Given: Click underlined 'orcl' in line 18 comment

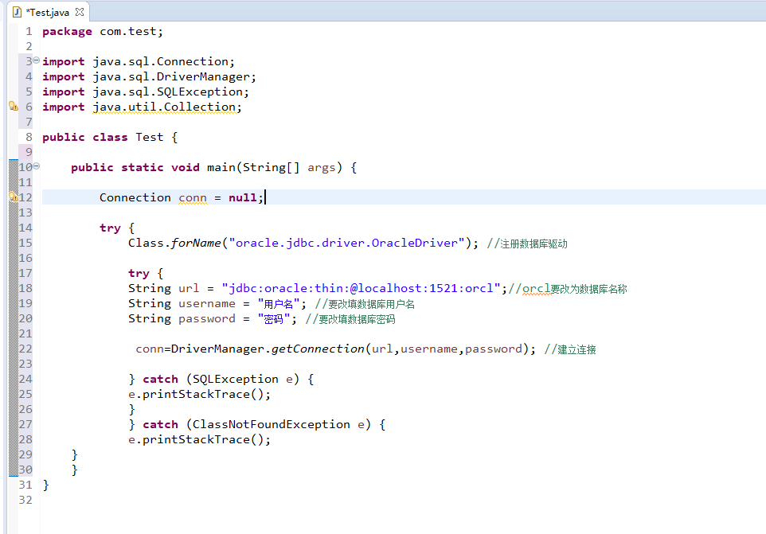Looking at the screenshot, I should [x=537, y=289].
